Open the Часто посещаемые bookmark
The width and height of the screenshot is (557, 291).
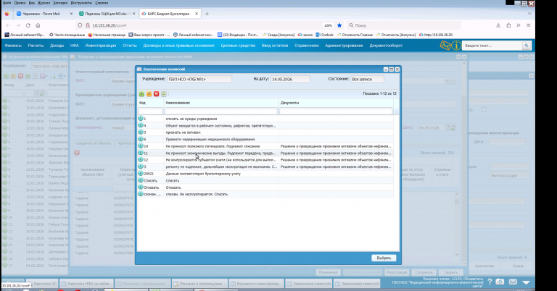coord(67,35)
